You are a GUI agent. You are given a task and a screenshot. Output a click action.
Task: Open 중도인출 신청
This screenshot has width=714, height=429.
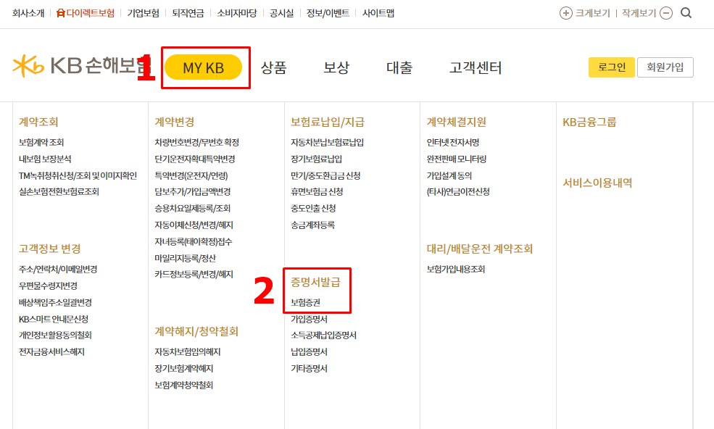(x=313, y=209)
